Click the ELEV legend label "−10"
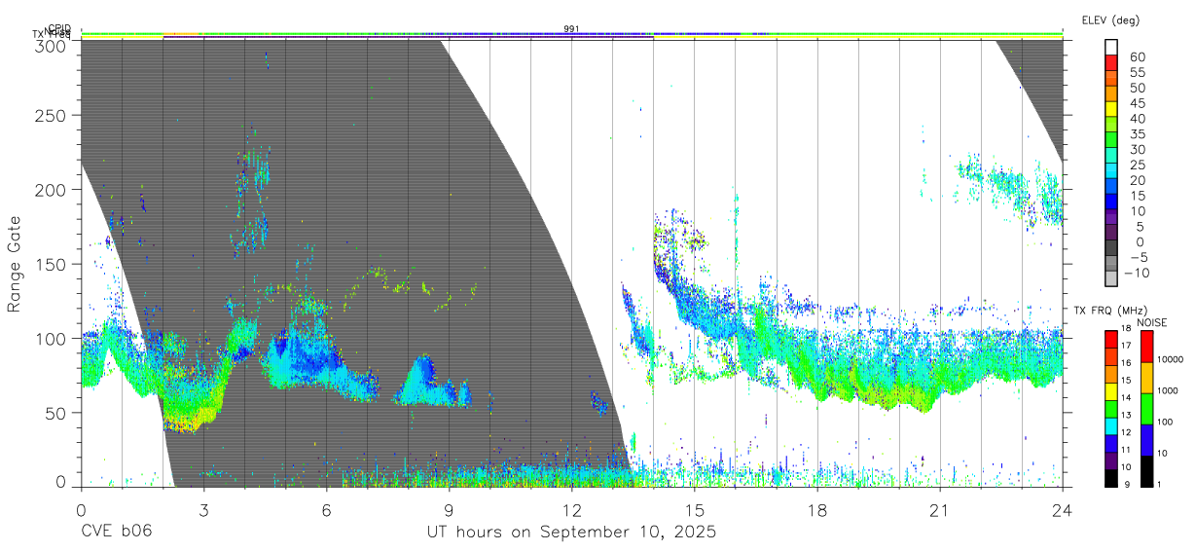This screenshot has height=552, width=1195. click(x=1137, y=273)
